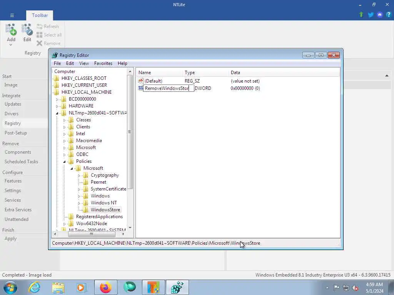Collapse the NLTmp~2600d041~SOFTWARE key
The width and height of the screenshot is (394, 295).
coord(57,113)
